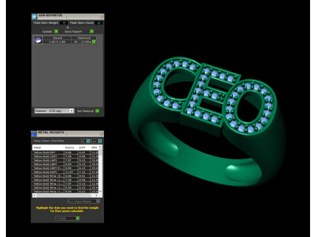
Task: Click the Metal Weights panel logo icon
Action: point(34,134)
